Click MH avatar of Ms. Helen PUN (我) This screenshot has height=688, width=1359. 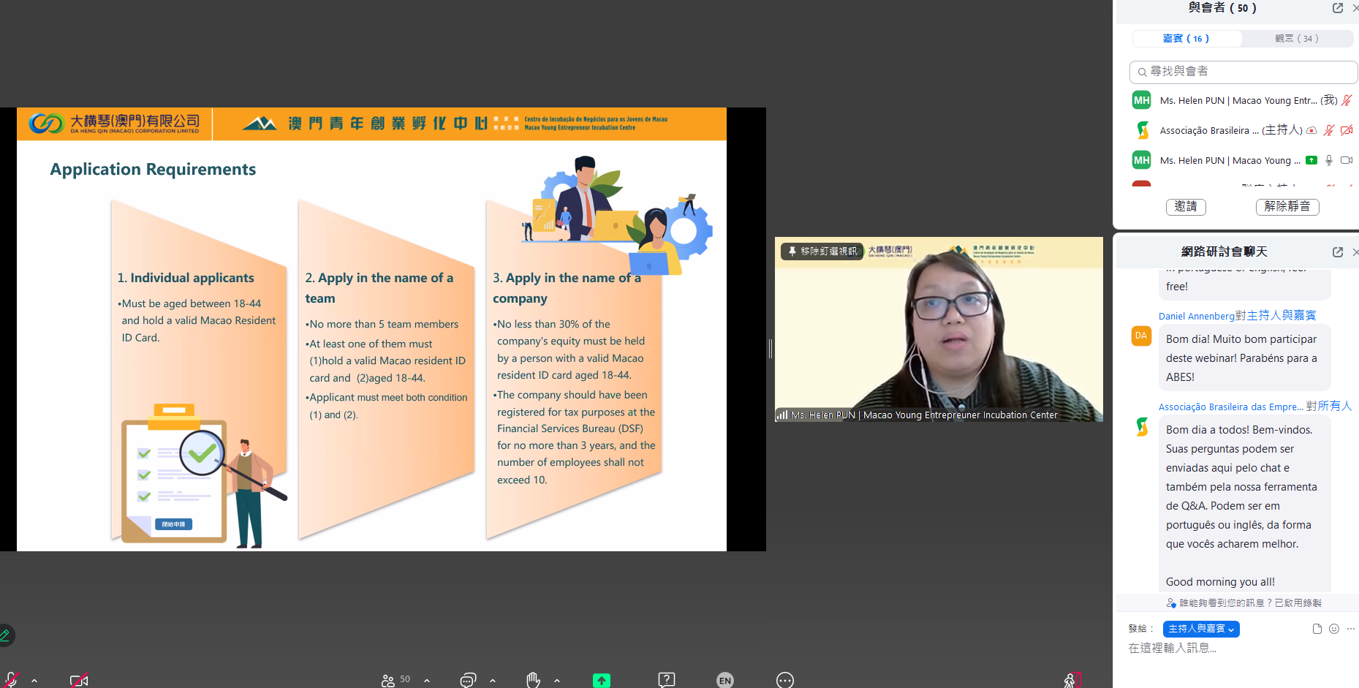(1142, 100)
